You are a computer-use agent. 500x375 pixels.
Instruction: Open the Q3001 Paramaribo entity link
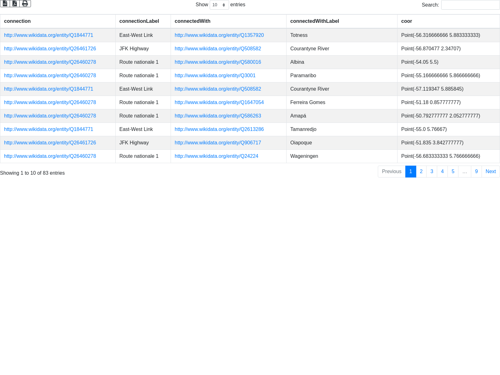(215, 76)
